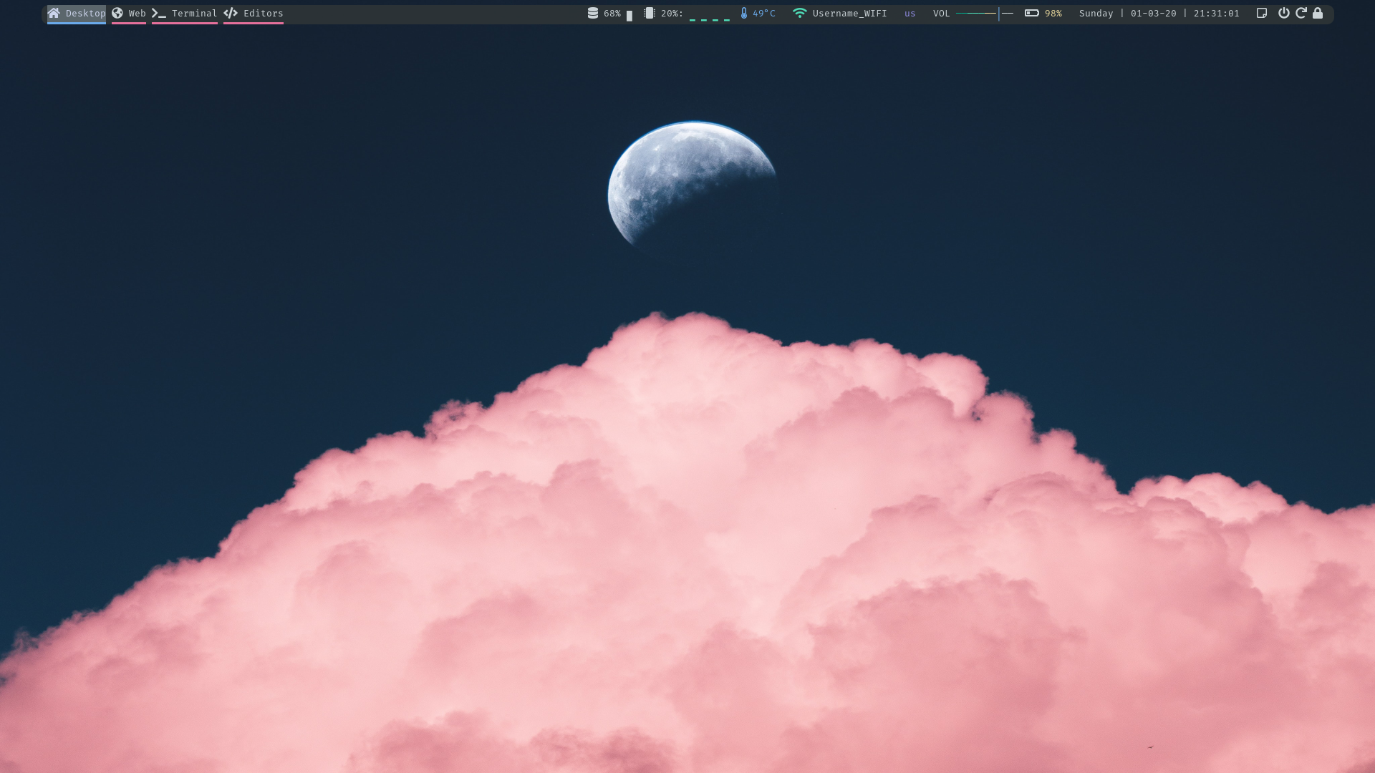Switch to the Terminal workspace
The width and height of the screenshot is (1375, 773).
coord(194,14)
